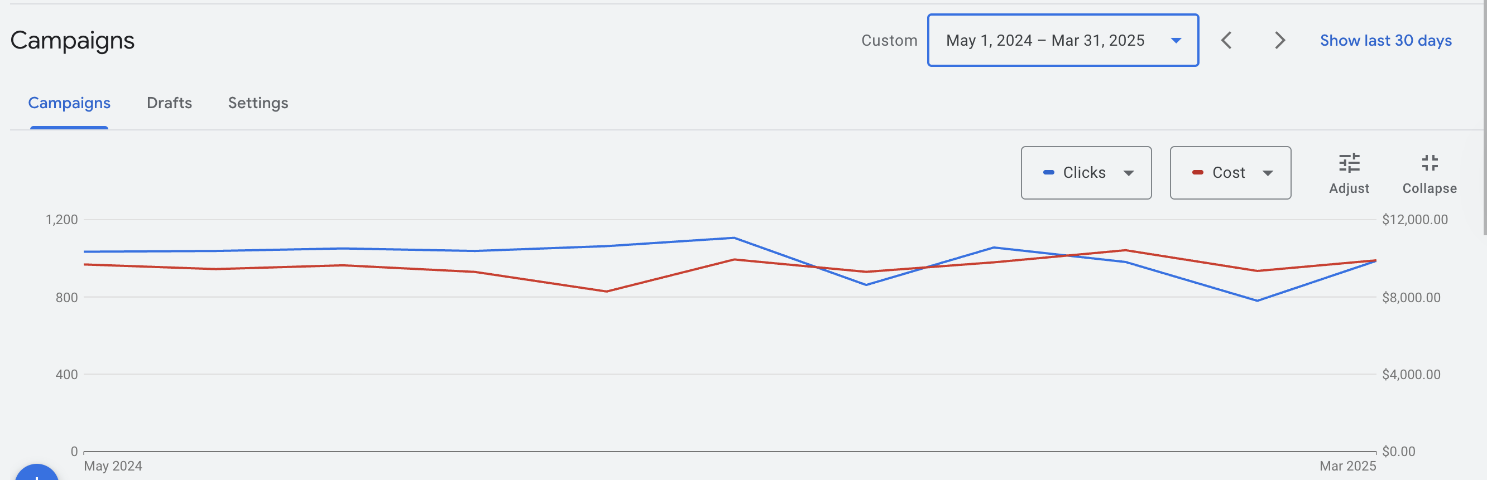Image resolution: width=1487 pixels, height=480 pixels.
Task: Collapse the chart with the Collapse icon
Action: (1430, 173)
